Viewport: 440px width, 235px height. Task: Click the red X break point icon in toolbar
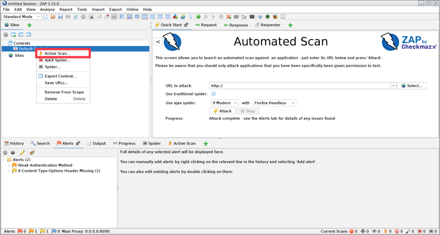pos(229,17)
